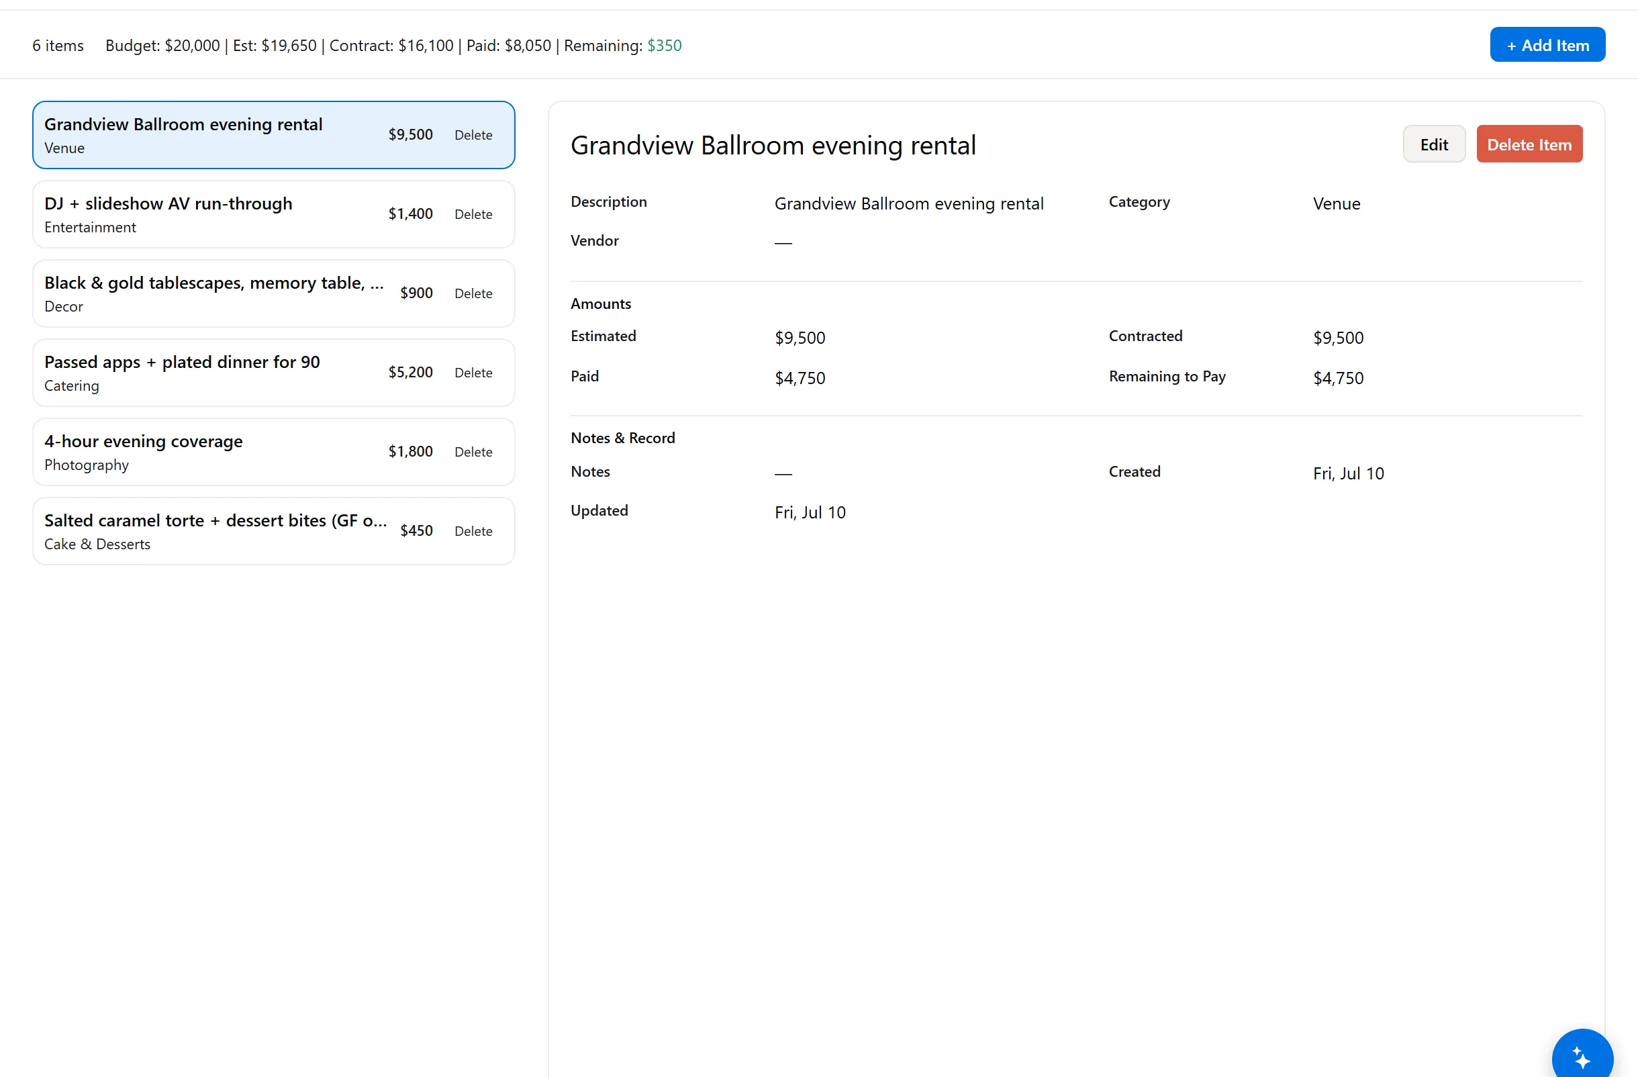Click the Estimated $9,500 value
This screenshot has height=1077, width=1638.
coord(800,338)
